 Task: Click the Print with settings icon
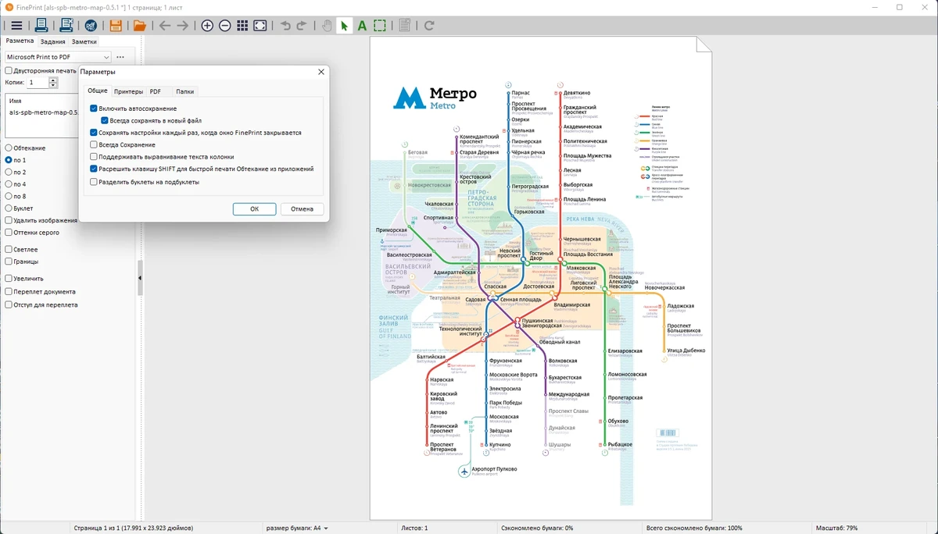pos(66,26)
